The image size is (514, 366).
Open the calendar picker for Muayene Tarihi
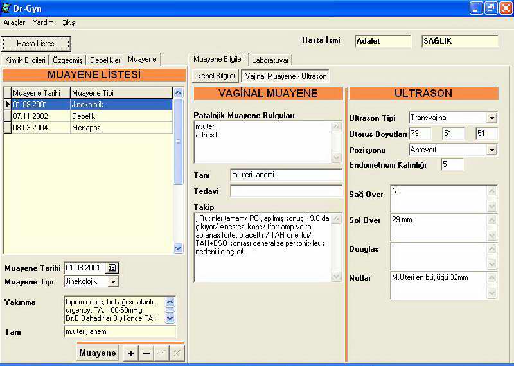click(112, 268)
